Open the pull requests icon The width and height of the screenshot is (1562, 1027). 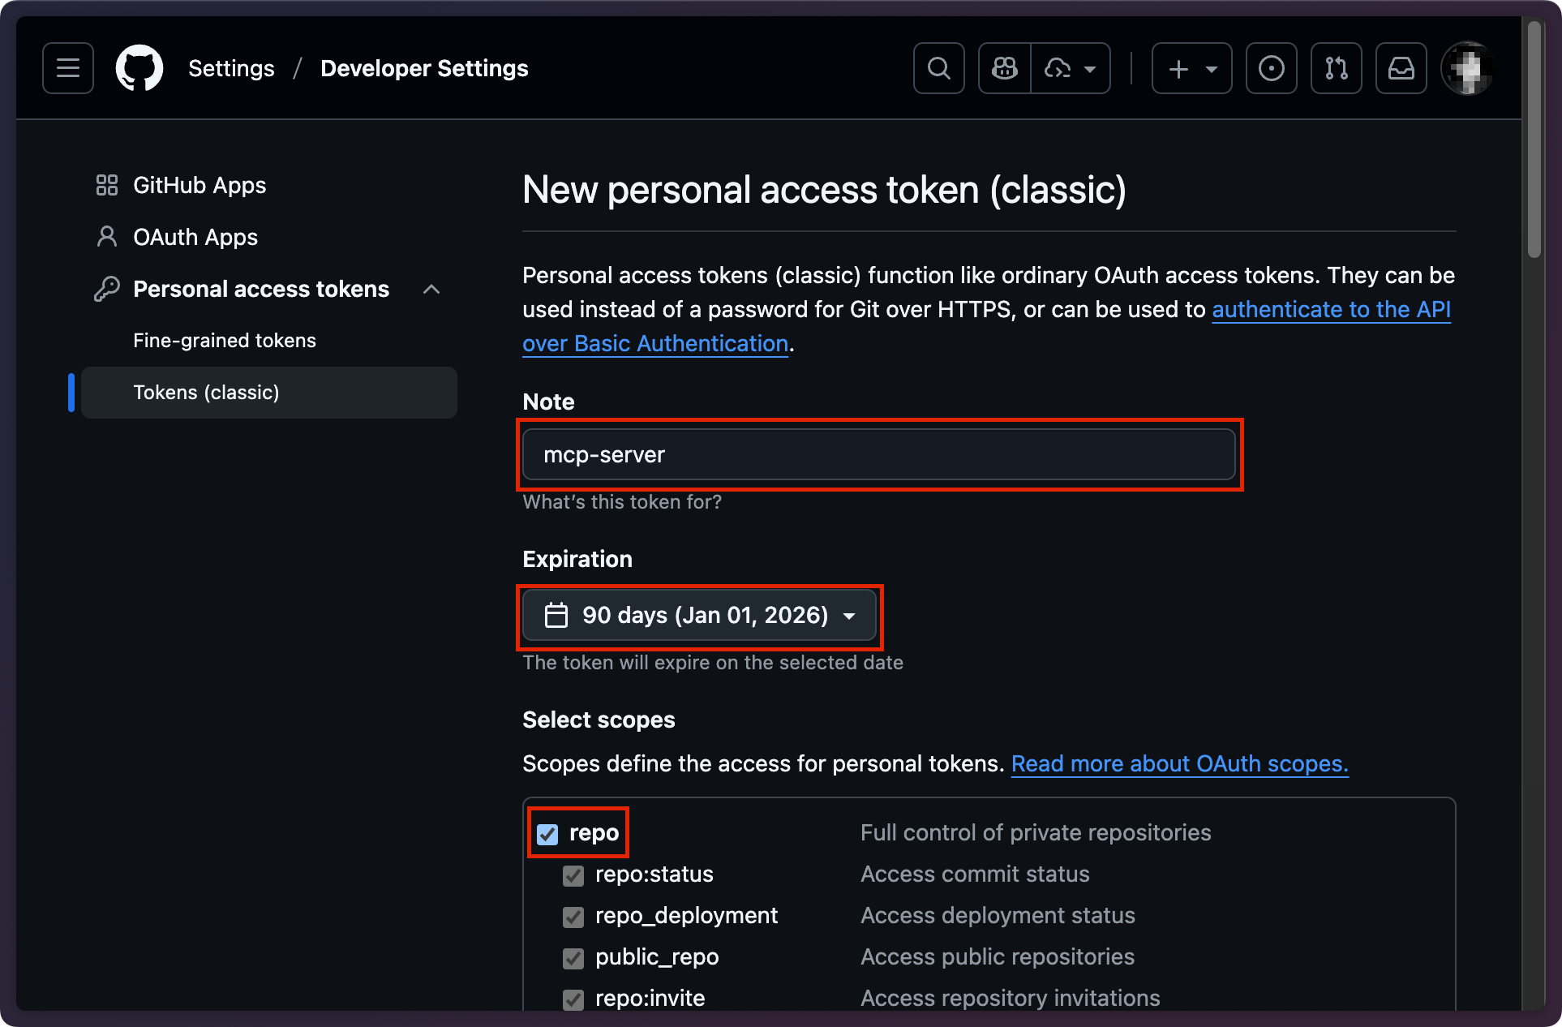[1336, 68]
